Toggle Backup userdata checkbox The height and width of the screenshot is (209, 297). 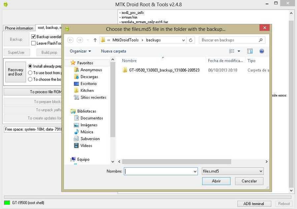click(34, 37)
